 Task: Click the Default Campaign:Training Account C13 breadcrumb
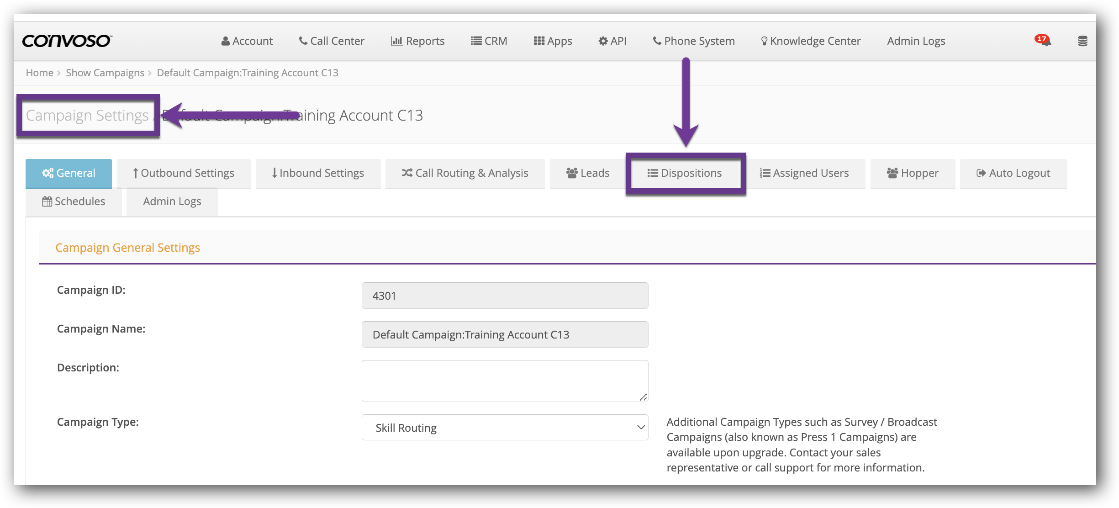coord(247,73)
